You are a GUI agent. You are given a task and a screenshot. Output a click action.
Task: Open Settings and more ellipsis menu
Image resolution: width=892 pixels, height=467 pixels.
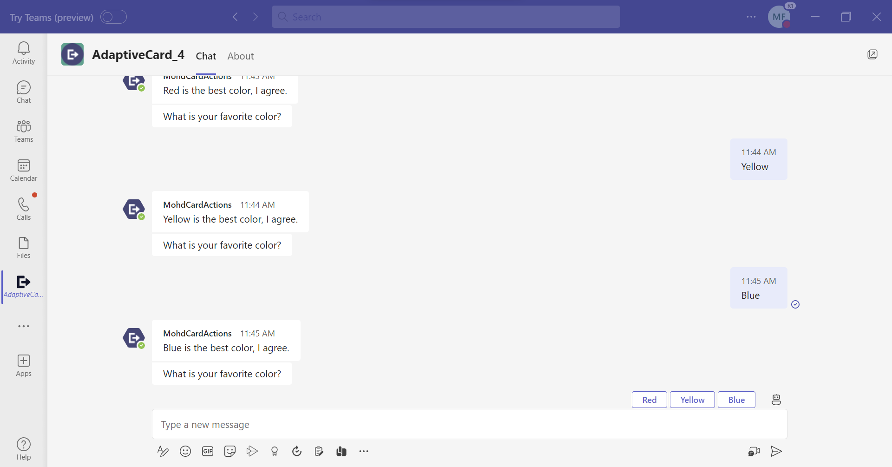[x=751, y=17]
